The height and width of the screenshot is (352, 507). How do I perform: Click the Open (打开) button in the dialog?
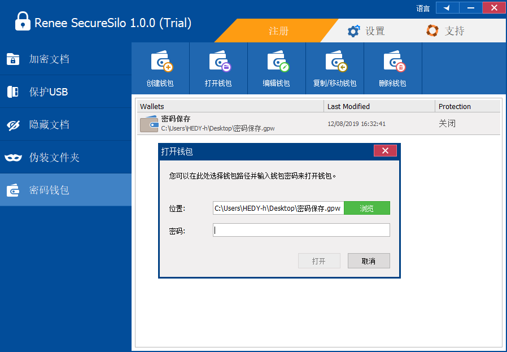tap(319, 261)
